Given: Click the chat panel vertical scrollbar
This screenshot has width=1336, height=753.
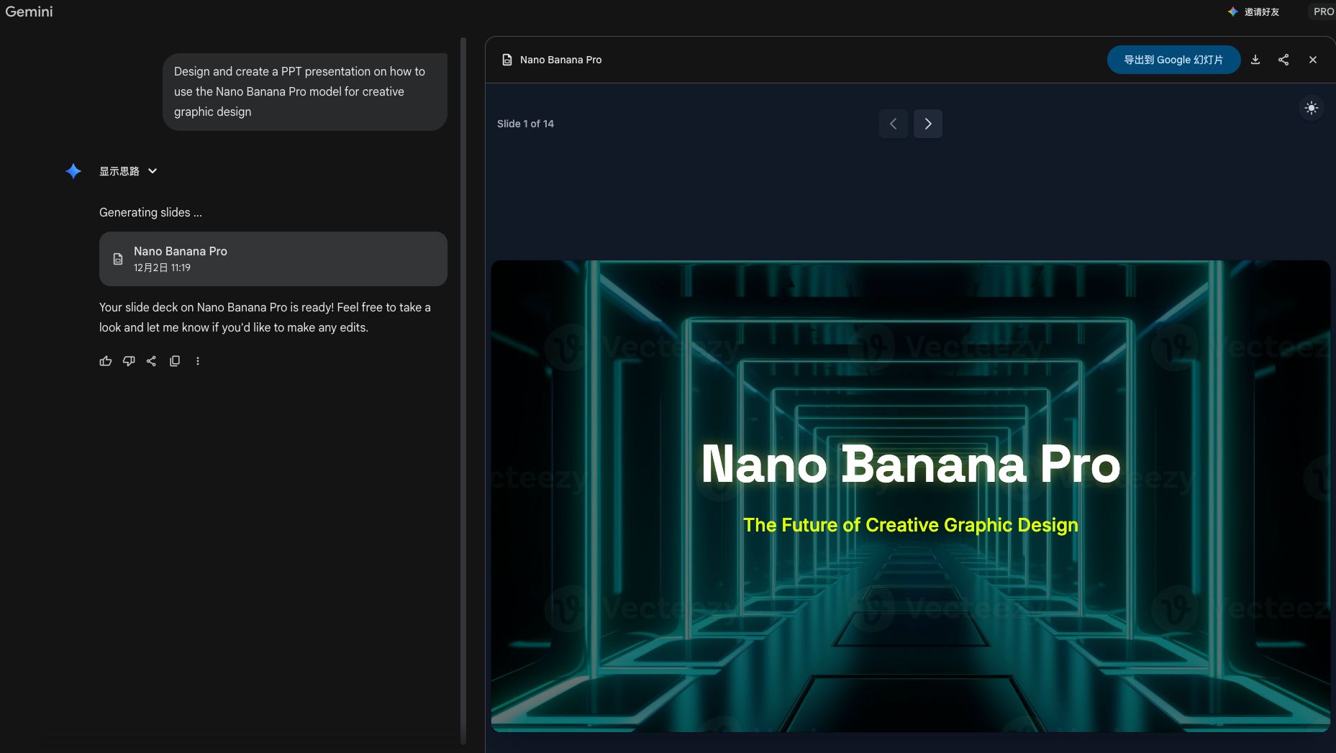Looking at the screenshot, I should pos(463,388).
